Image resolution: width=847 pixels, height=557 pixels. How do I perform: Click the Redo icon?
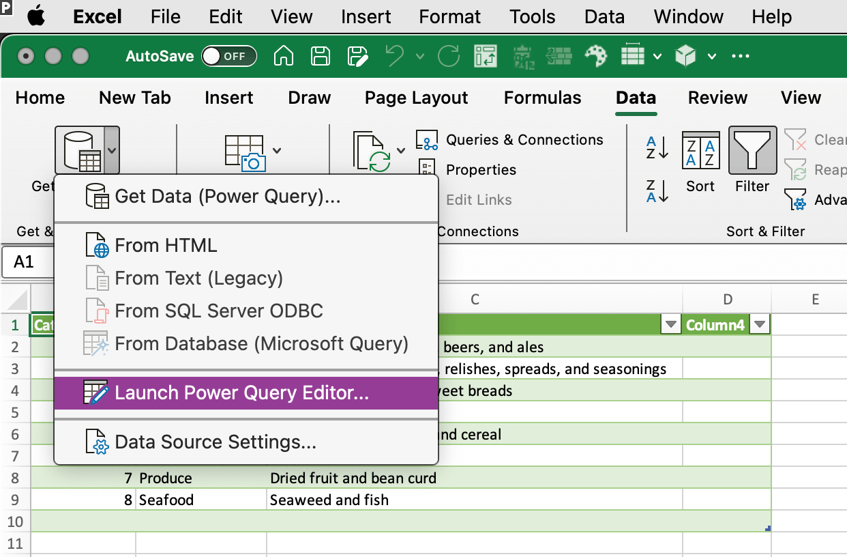[x=449, y=57]
